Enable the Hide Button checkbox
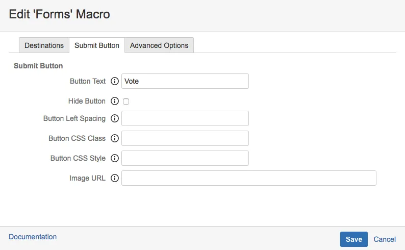Image resolution: width=405 pixels, height=250 pixels. tap(126, 102)
